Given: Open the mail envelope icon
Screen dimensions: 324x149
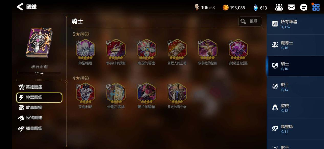Looking at the screenshot, I should (291, 8).
